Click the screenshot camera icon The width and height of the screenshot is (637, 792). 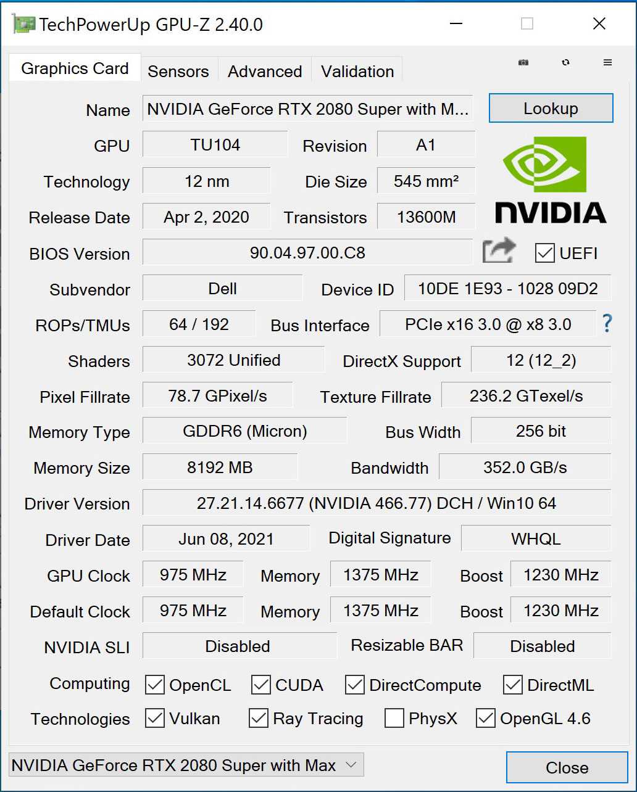[523, 62]
